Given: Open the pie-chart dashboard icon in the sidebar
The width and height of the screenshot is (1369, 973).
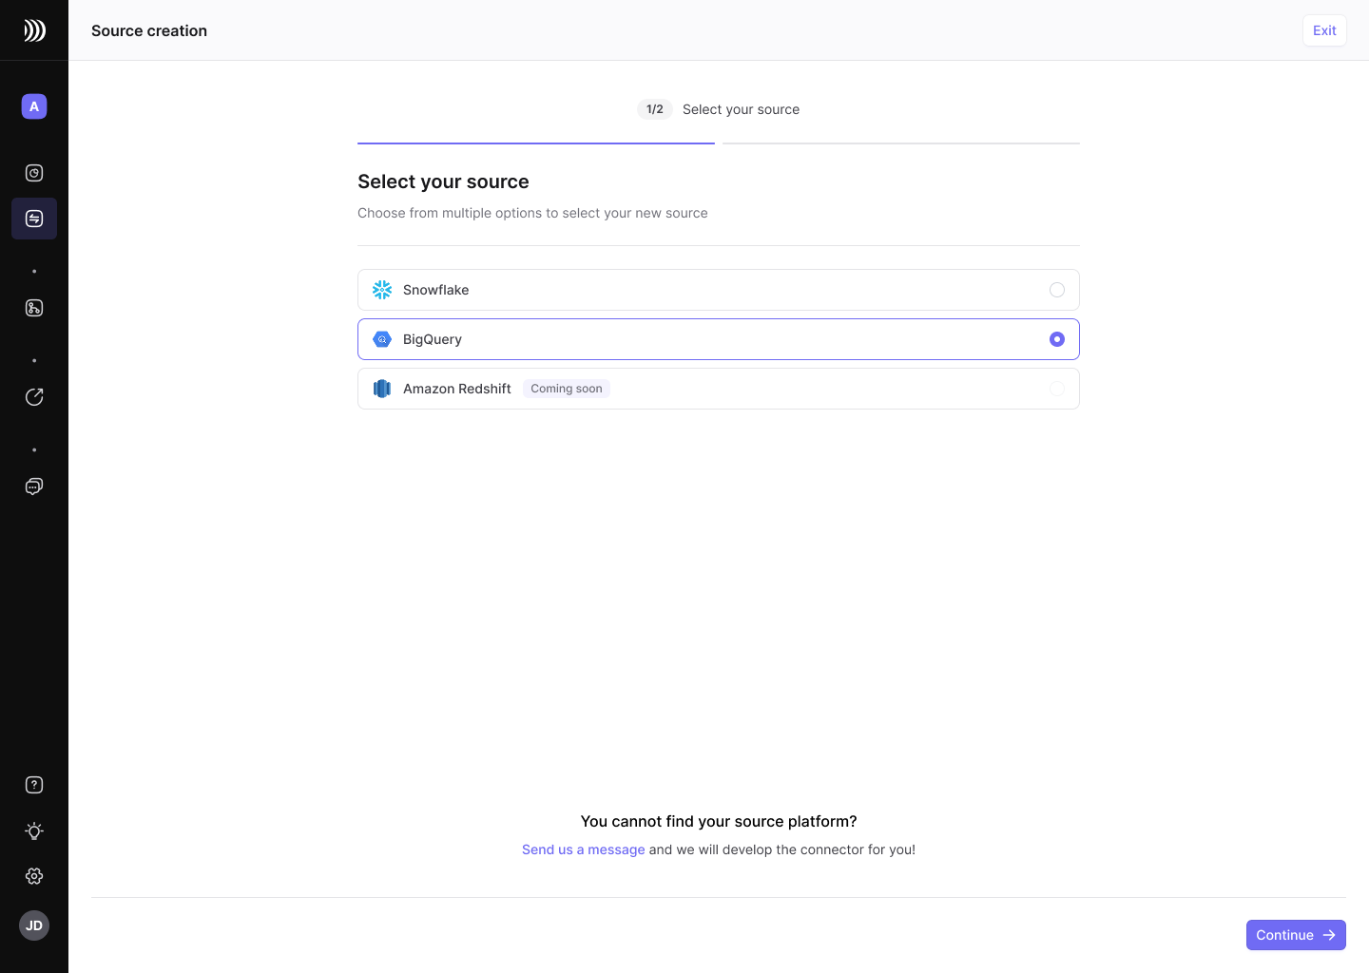Looking at the screenshot, I should click(34, 173).
